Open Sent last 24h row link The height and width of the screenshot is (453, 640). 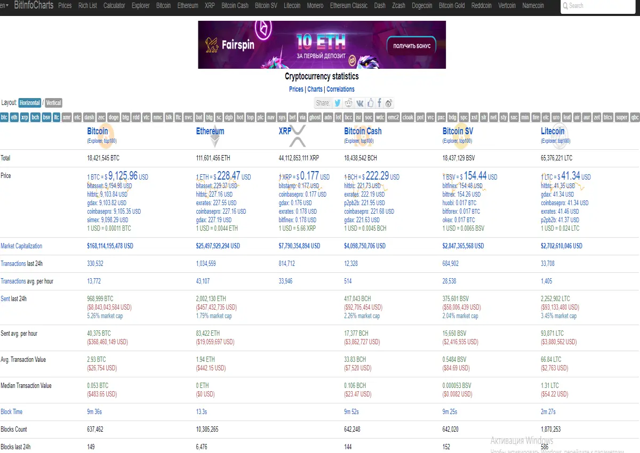coord(5,299)
